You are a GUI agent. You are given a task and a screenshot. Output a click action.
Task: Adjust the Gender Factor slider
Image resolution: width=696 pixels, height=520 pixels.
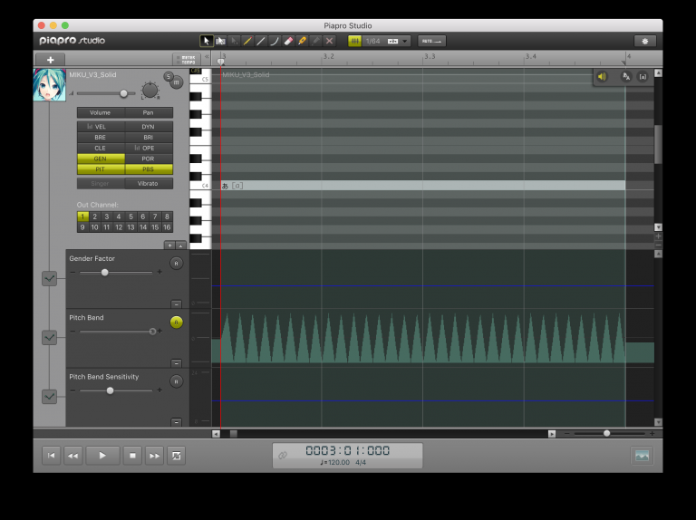105,272
